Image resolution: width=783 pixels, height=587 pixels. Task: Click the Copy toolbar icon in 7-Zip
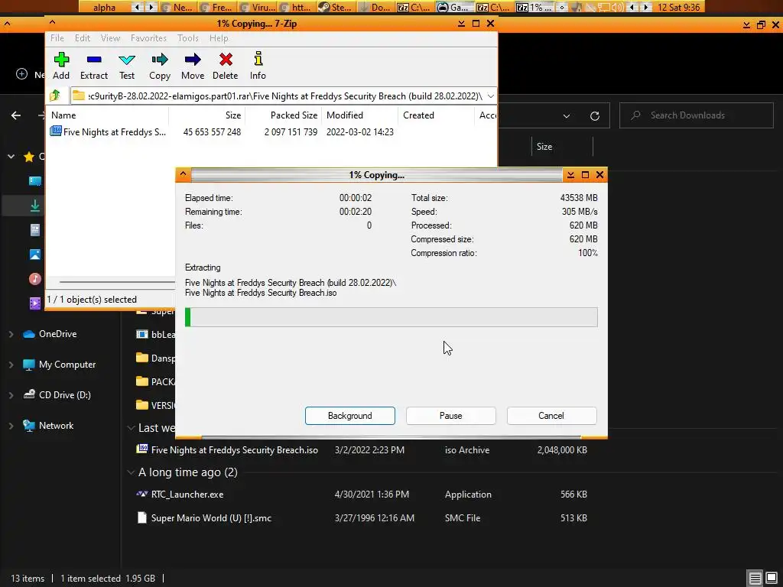160,60
